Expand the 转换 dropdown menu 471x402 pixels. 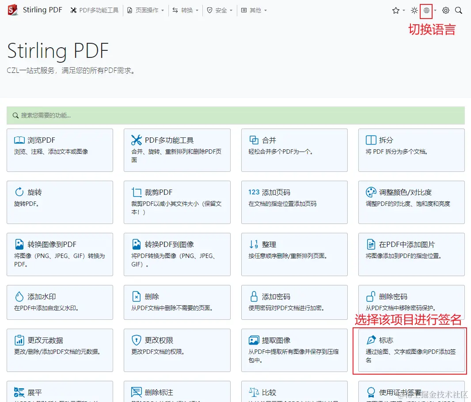click(x=185, y=11)
